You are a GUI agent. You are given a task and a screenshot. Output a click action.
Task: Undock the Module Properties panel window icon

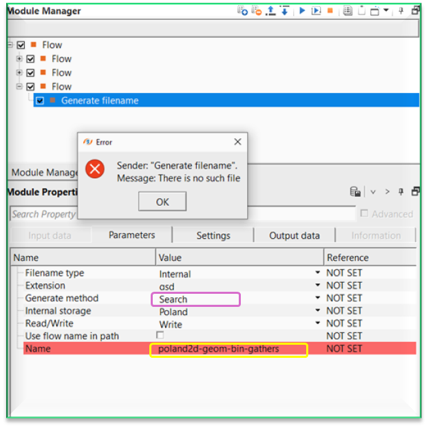(416, 191)
